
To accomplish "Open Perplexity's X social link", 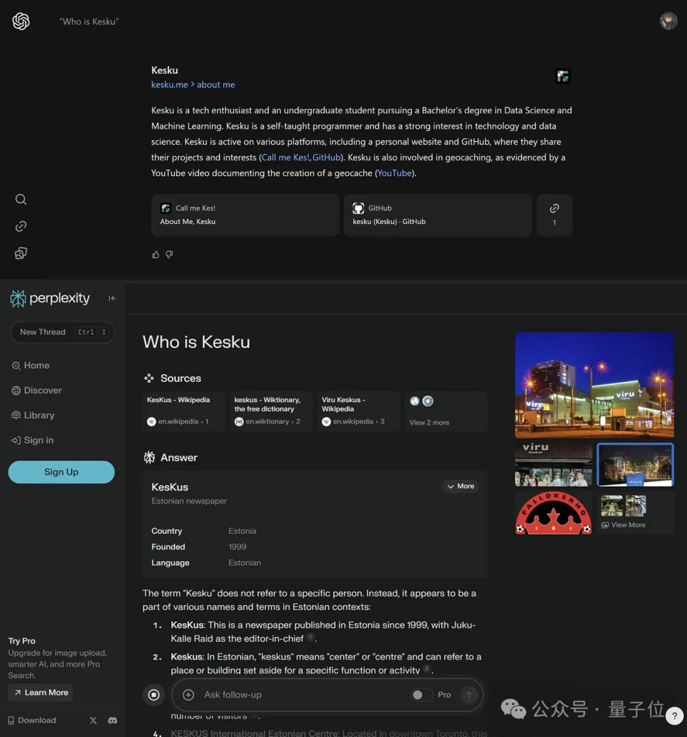I will [x=94, y=720].
